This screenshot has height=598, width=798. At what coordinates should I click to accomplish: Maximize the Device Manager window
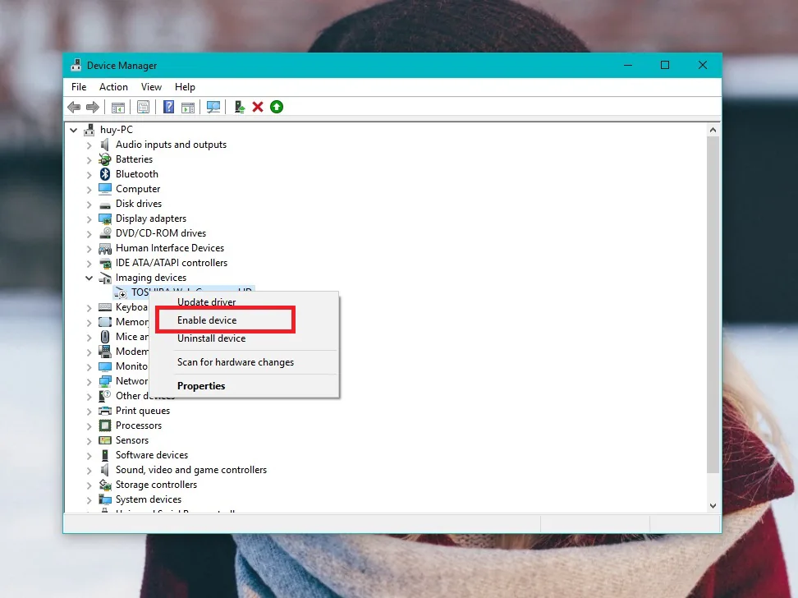pos(665,65)
